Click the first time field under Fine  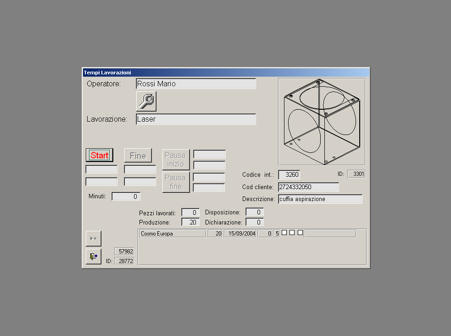(140, 169)
